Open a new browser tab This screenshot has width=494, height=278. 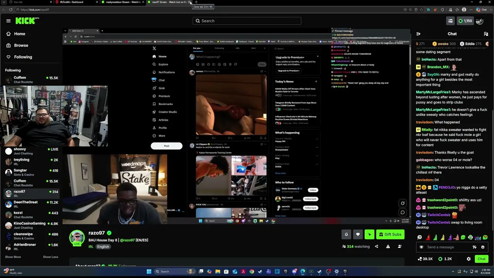click(196, 2)
